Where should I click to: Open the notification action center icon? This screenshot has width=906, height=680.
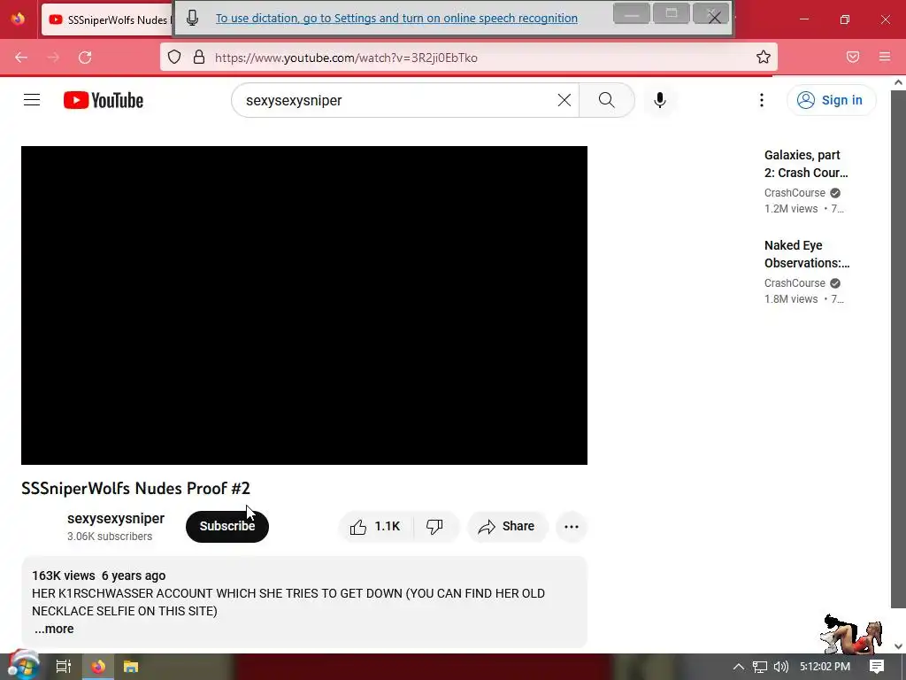point(877,667)
